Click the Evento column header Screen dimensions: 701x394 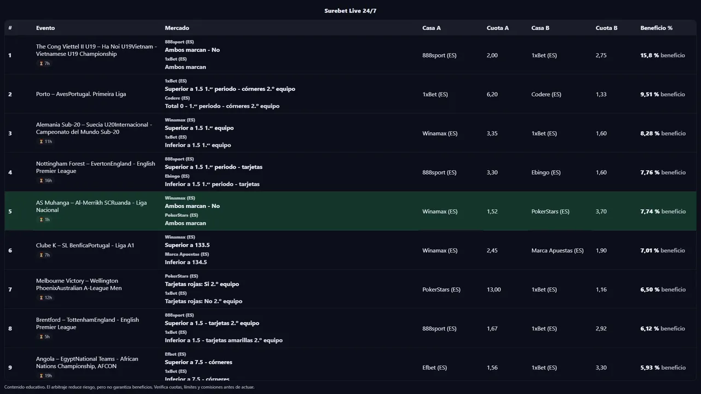[45, 28]
